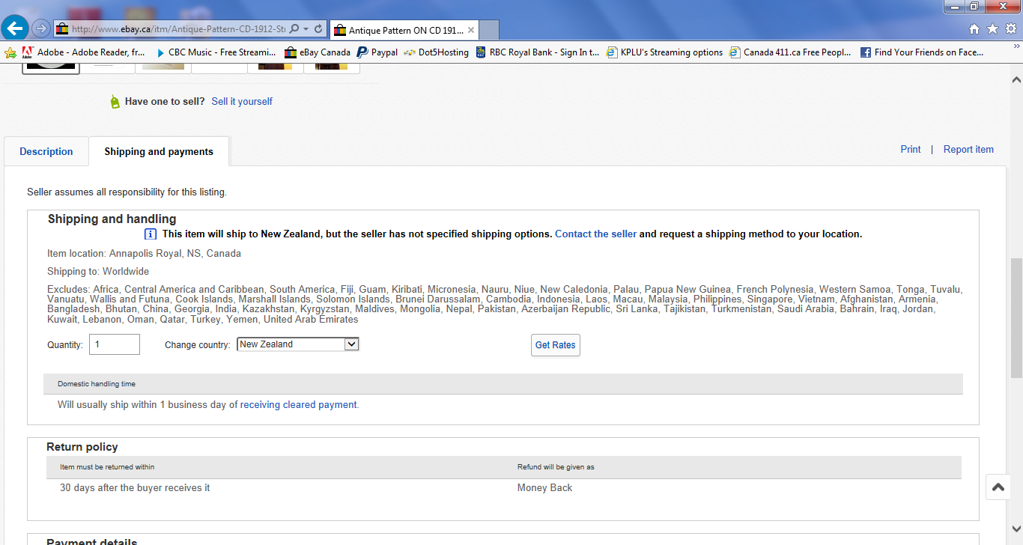This screenshot has width=1023, height=545.
Task: Click the Shipping and handling heading
Action: click(x=112, y=219)
